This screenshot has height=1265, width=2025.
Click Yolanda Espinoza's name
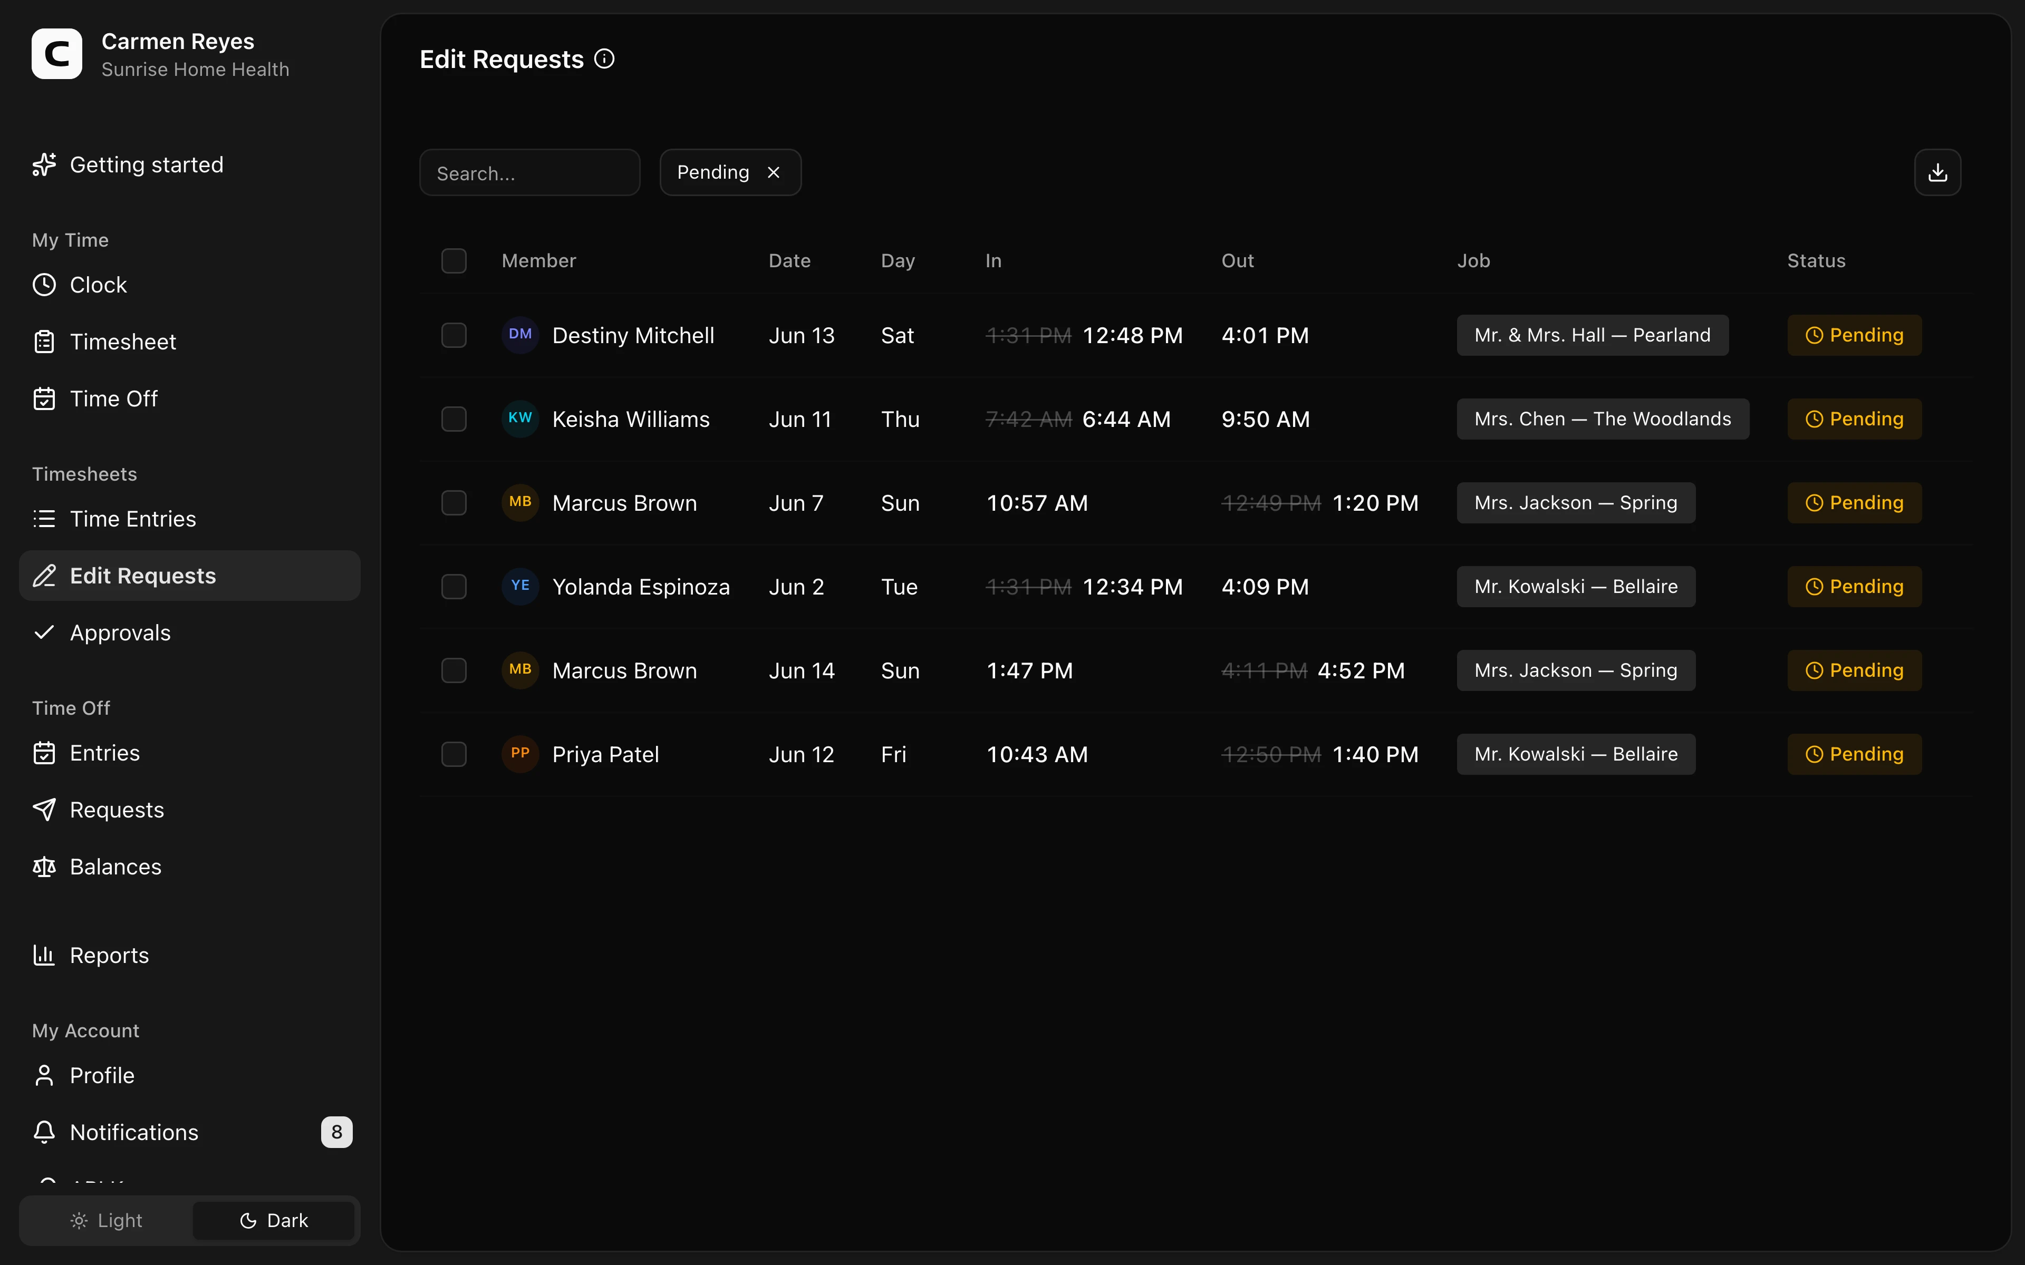[x=641, y=587]
